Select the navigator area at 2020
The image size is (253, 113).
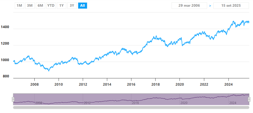coord(184,103)
